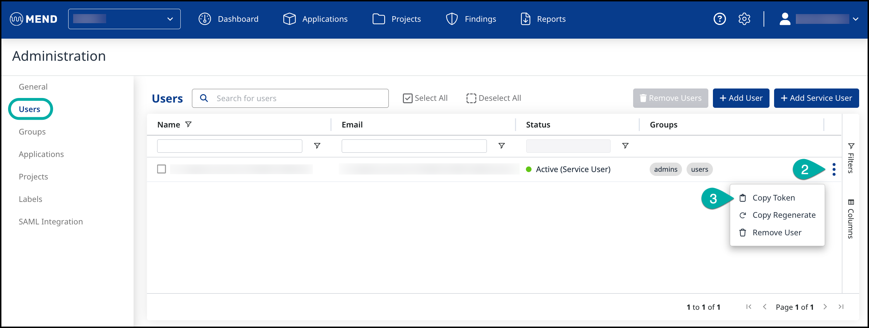Click the help question mark icon

[x=719, y=19]
